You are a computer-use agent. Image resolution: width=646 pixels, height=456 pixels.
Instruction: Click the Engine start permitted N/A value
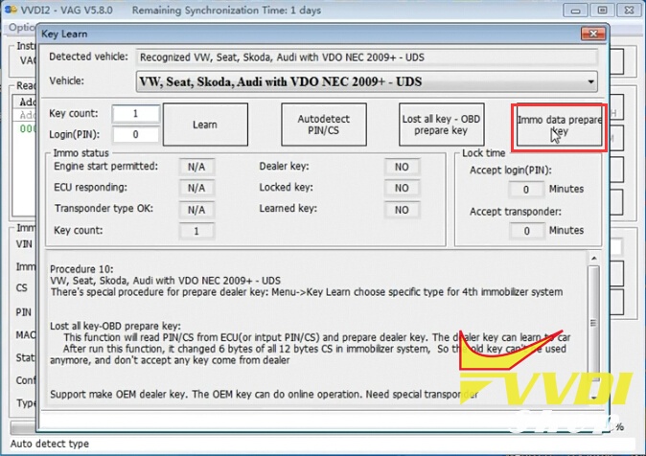(x=196, y=167)
